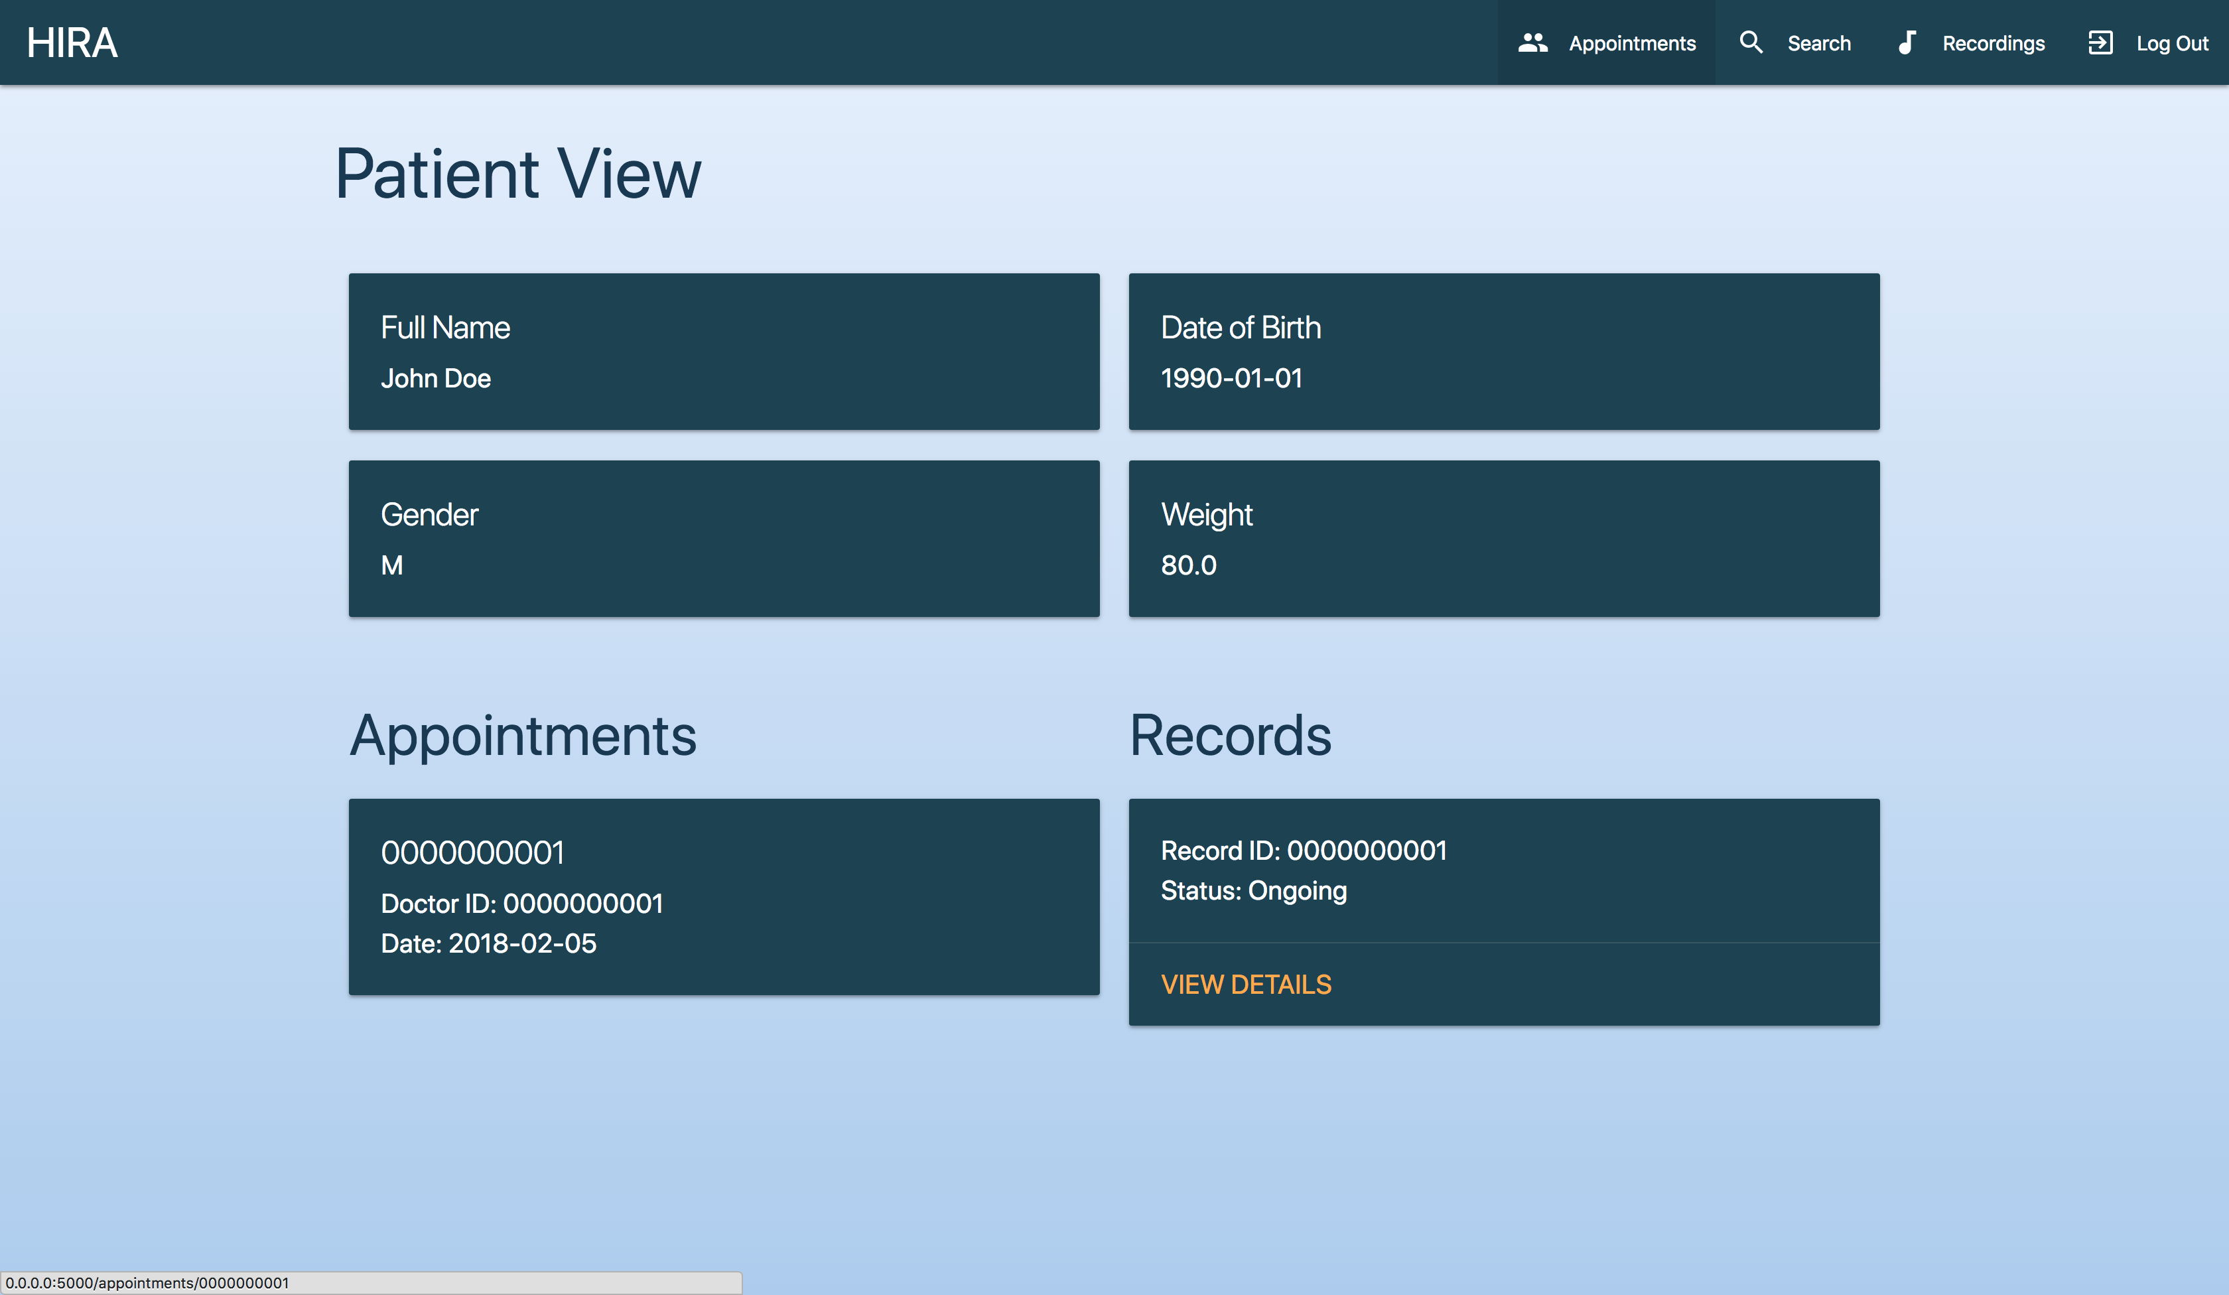Select the Log Out nav text
This screenshot has width=2229, height=1295.
[2171, 43]
